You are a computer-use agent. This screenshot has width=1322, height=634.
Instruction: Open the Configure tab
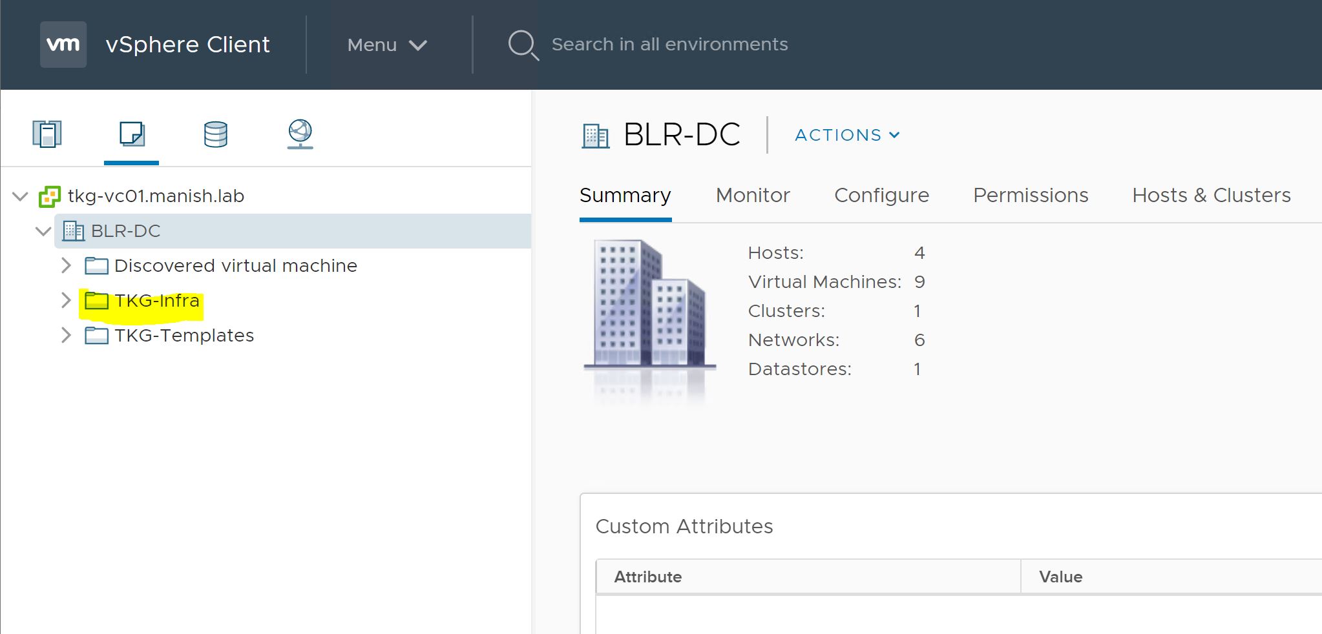pos(881,195)
